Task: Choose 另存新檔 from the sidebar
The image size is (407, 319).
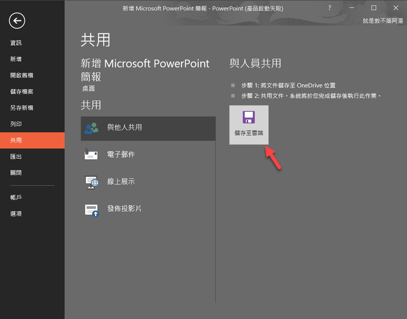Action: pyautogui.click(x=22, y=108)
